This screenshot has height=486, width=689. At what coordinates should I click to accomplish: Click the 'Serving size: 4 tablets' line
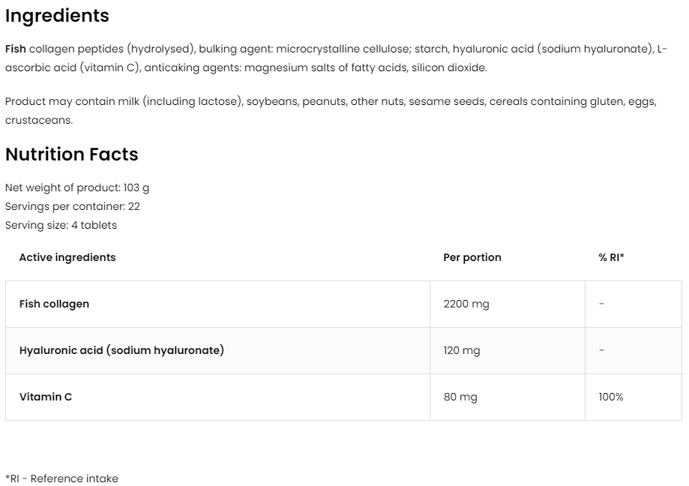(61, 225)
